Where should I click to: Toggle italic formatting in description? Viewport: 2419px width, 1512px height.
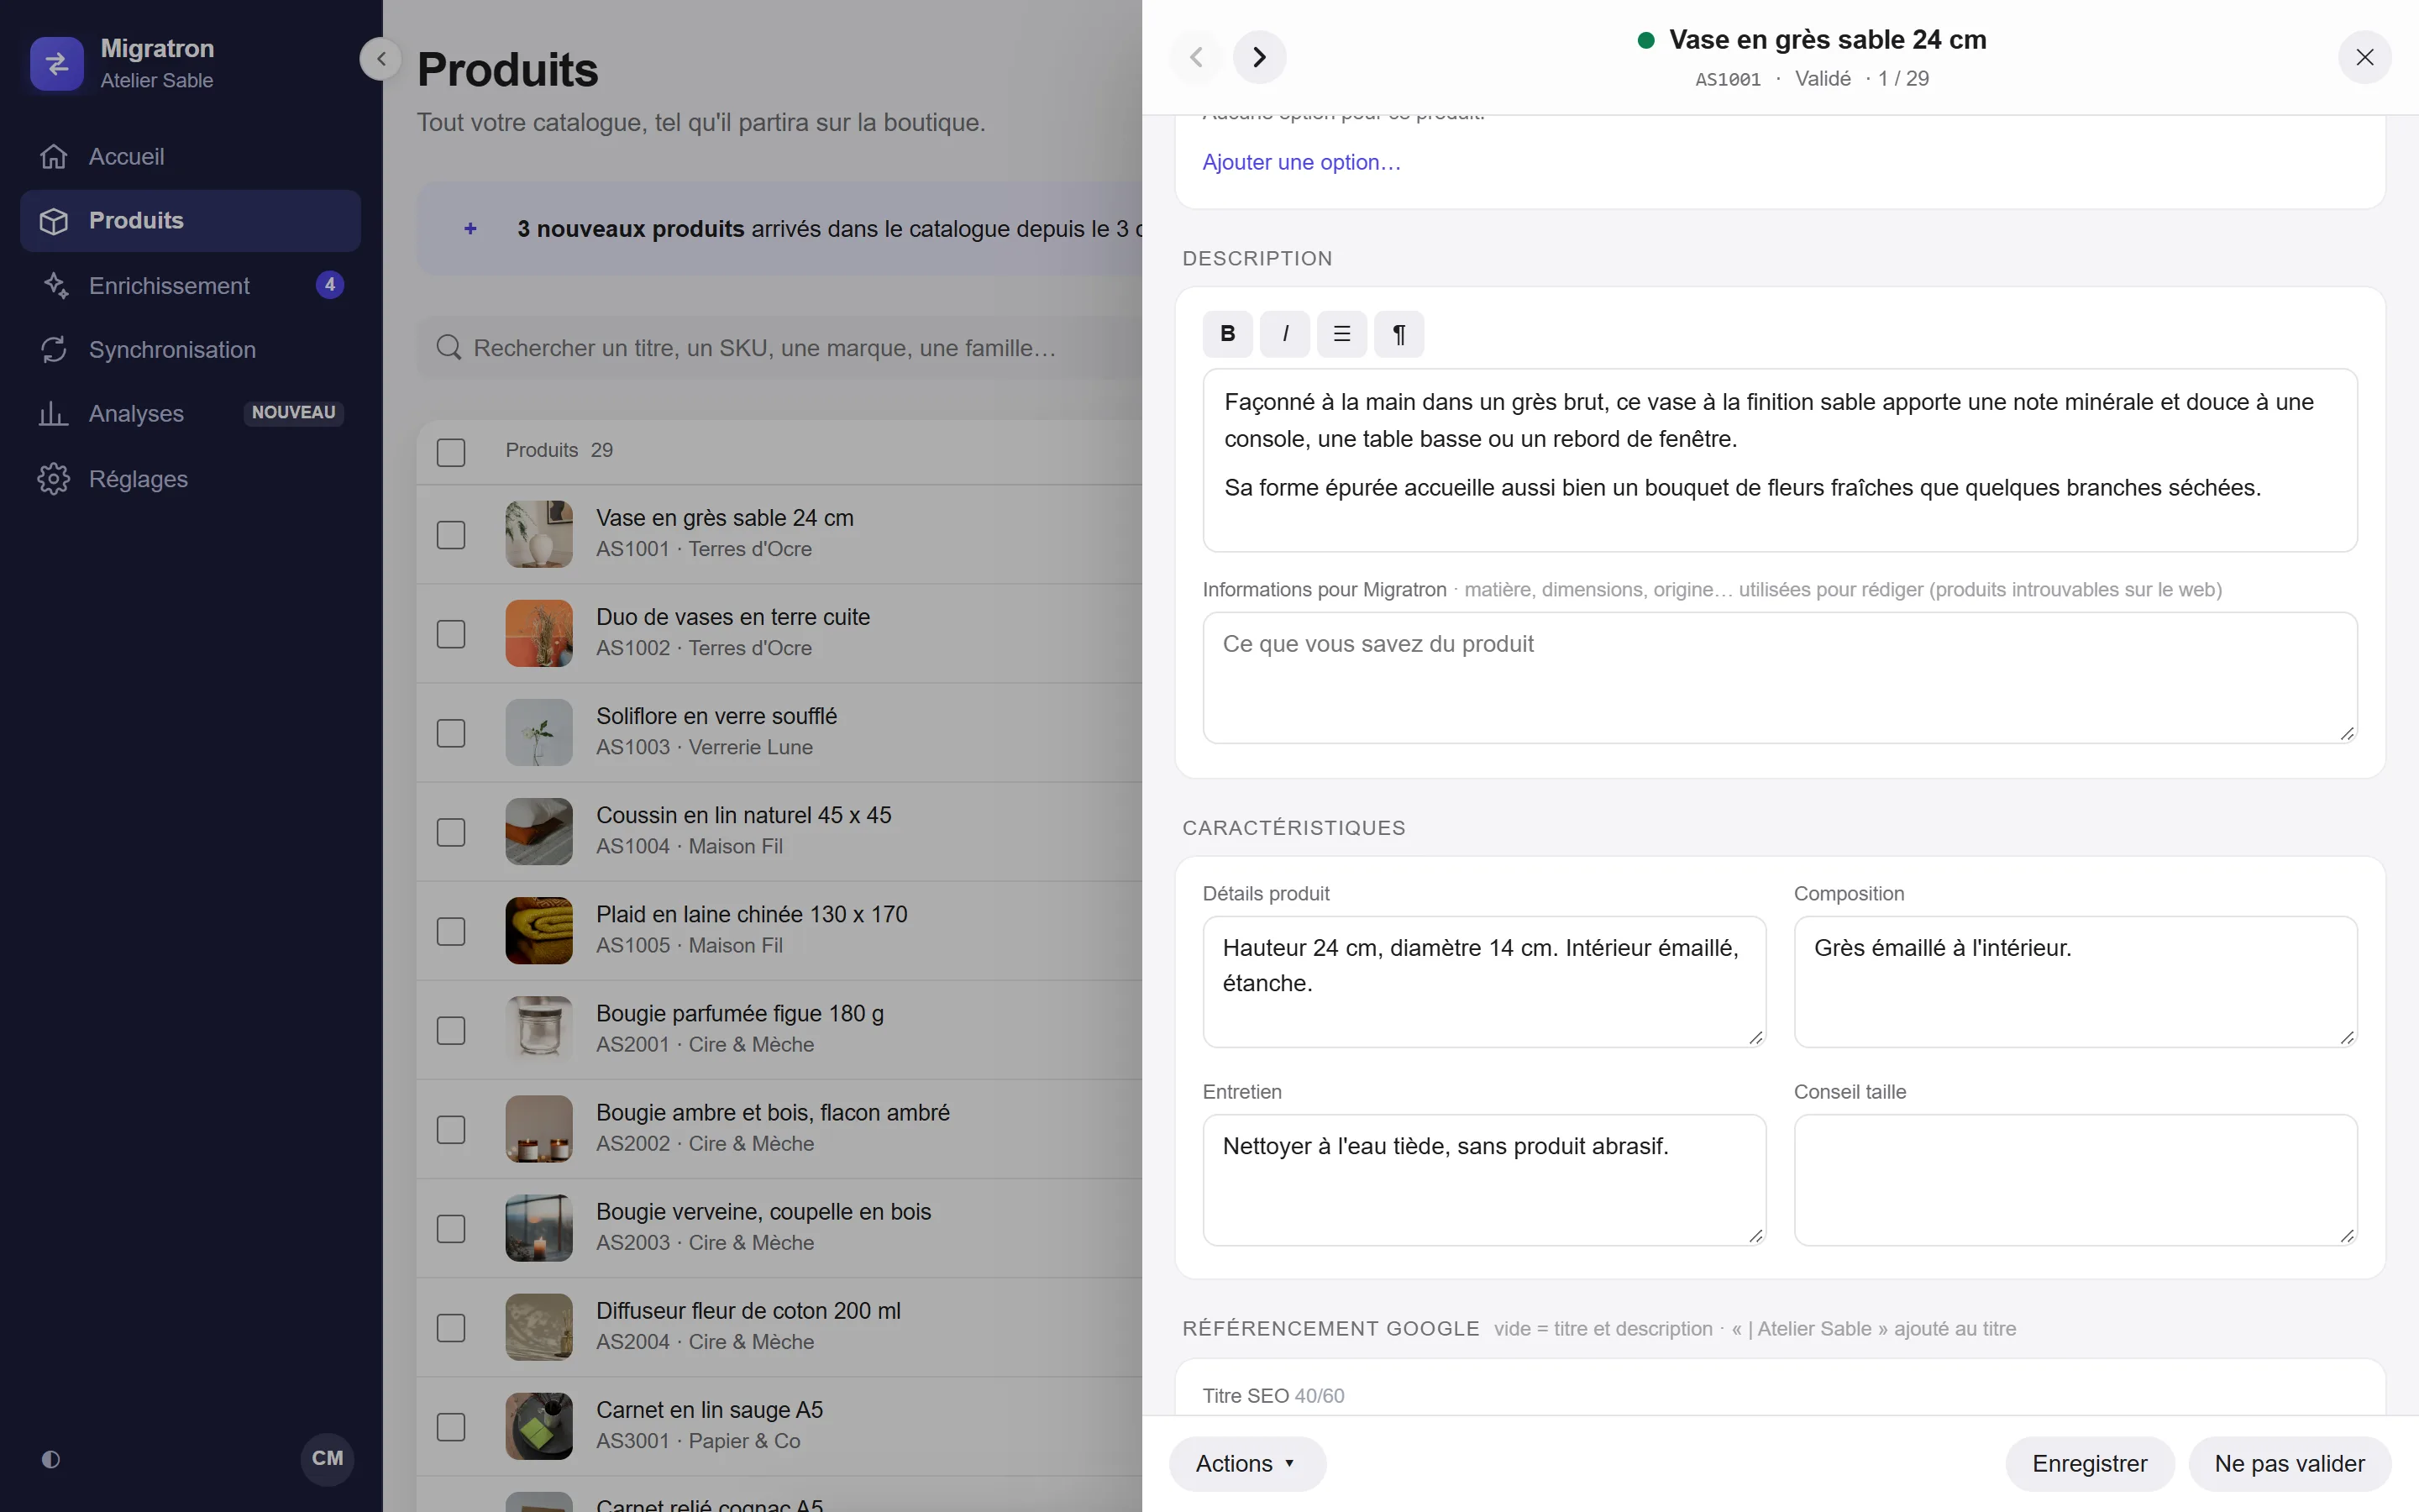coord(1285,334)
